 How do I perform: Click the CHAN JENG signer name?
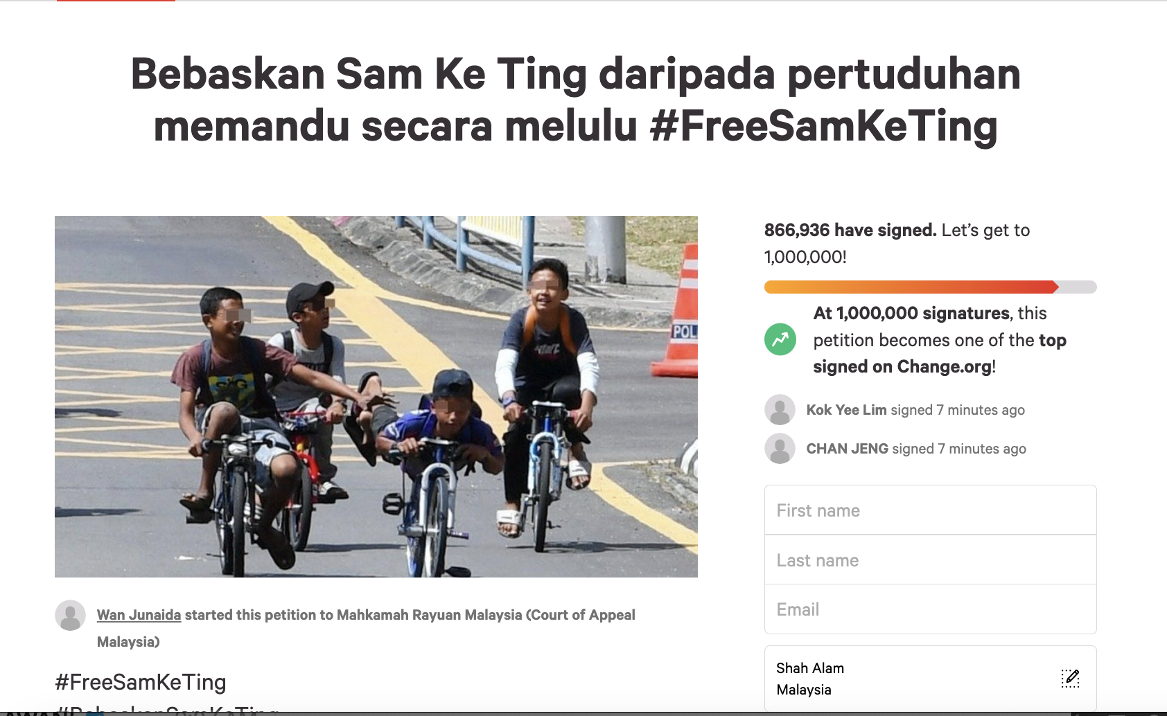click(x=847, y=449)
